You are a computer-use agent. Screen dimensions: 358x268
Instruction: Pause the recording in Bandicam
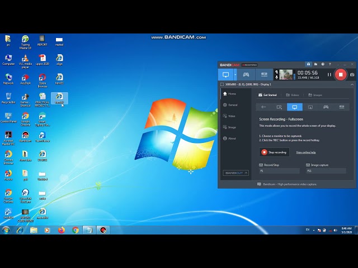(329, 74)
